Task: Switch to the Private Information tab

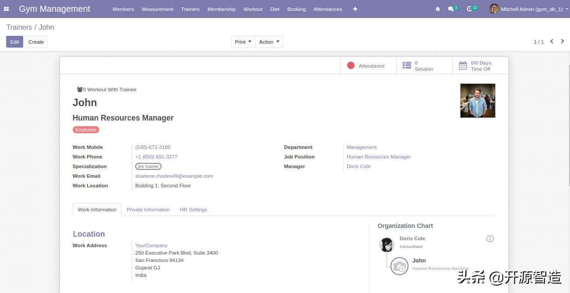Action: [148, 210]
